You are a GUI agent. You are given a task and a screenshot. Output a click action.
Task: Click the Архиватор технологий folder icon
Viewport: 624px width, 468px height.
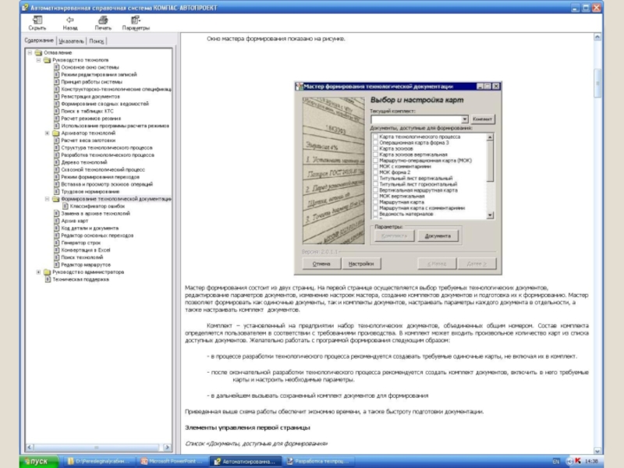55,133
